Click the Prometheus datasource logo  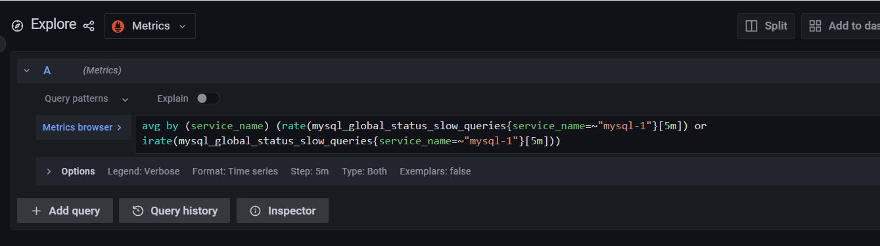coord(119,26)
